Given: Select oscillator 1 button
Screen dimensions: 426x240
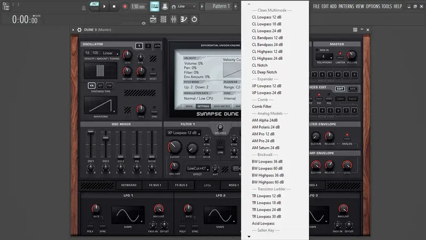Looking at the screenshot, I should (x=139, y=46).
